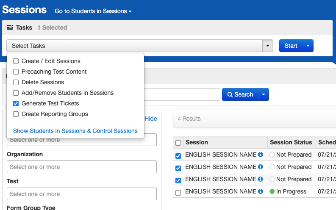
Task: Click info icon on first session row
Action: click(x=261, y=155)
